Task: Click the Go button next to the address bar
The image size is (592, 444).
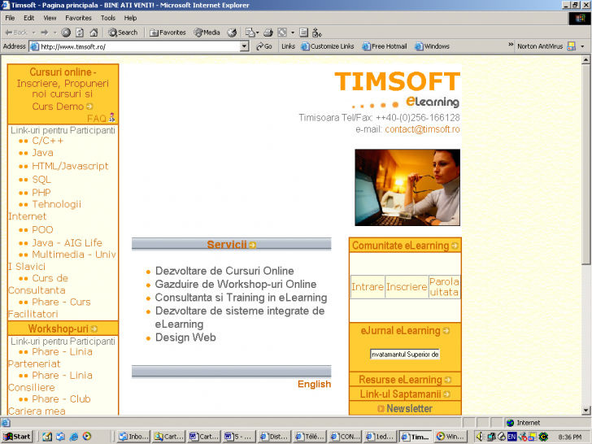Action: (264, 46)
